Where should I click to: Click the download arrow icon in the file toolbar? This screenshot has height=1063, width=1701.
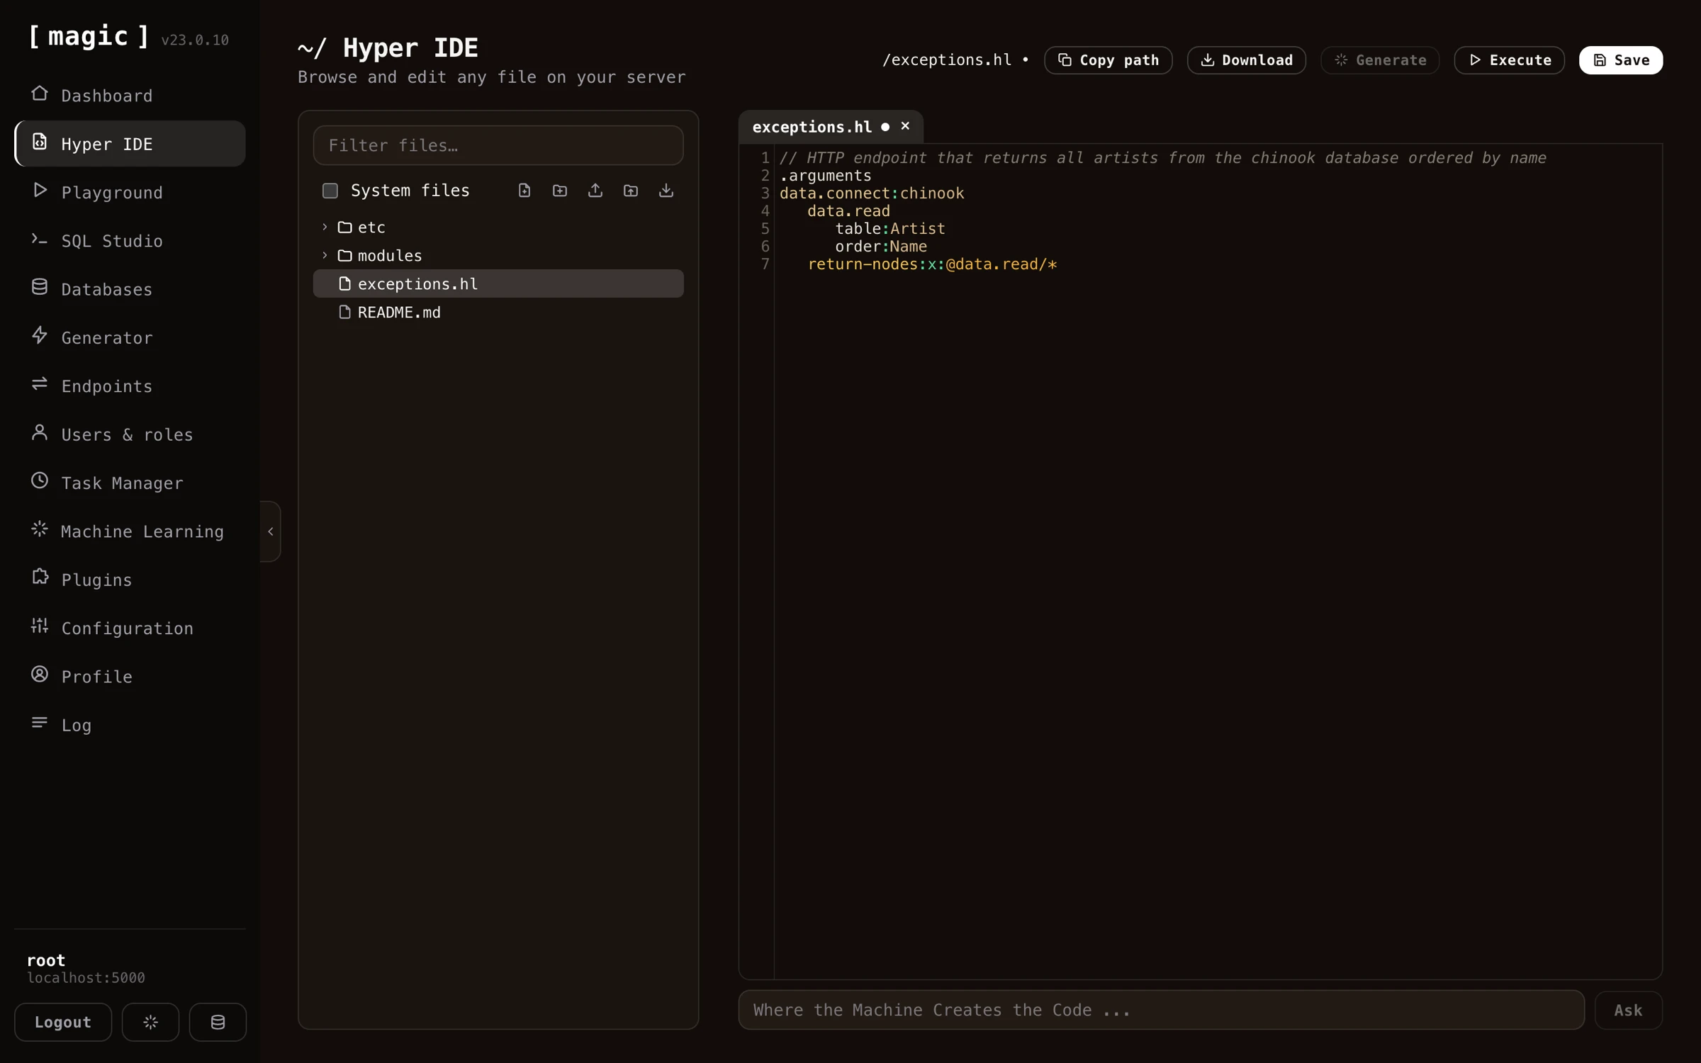pos(666,191)
